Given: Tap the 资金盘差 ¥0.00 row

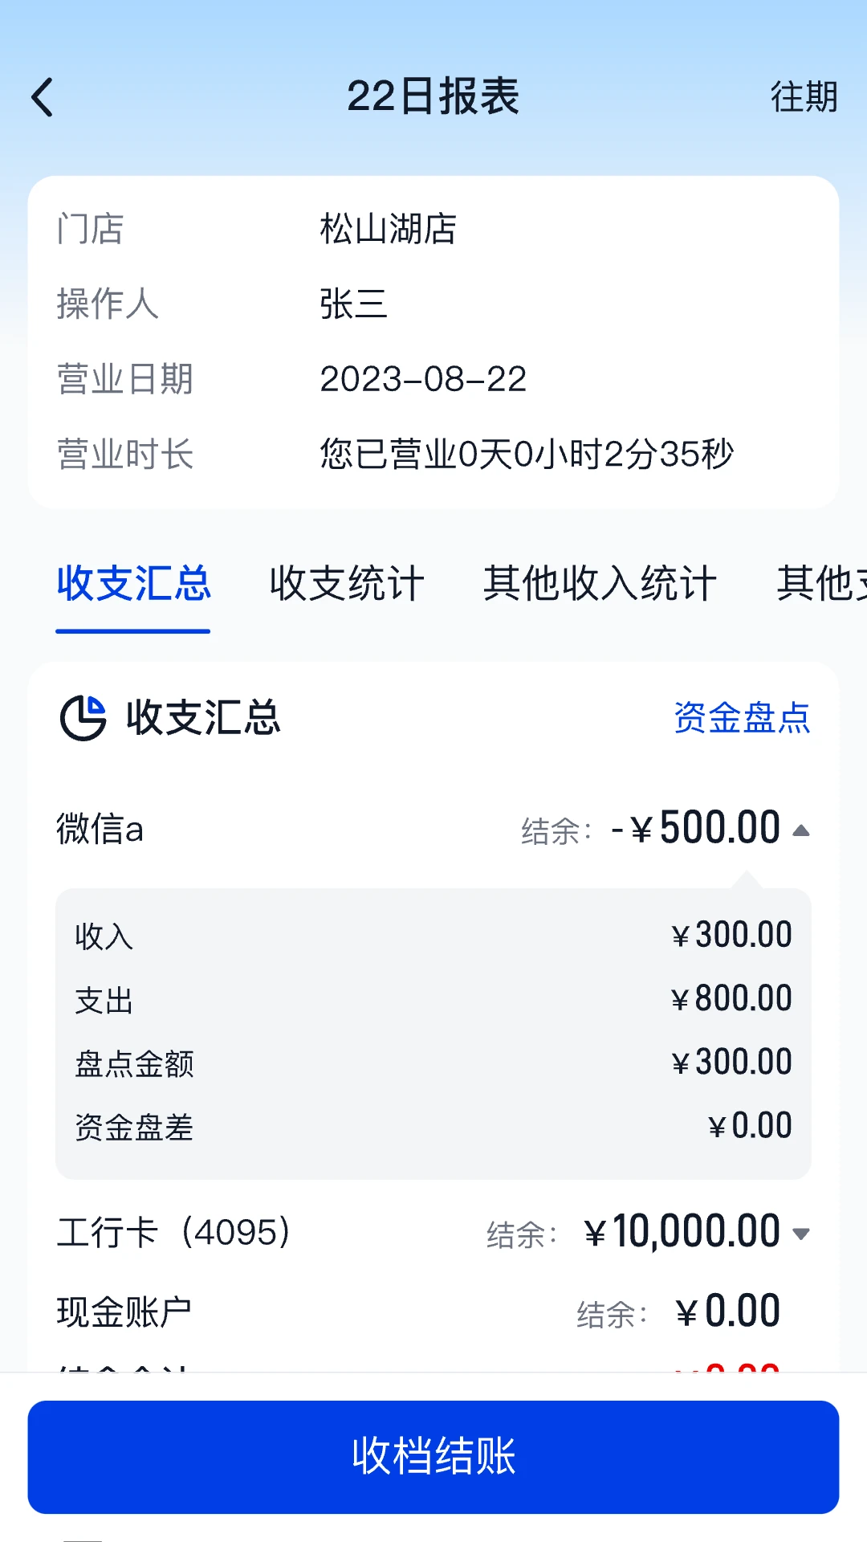Looking at the screenshot, I should click(x=433, y=1127).
